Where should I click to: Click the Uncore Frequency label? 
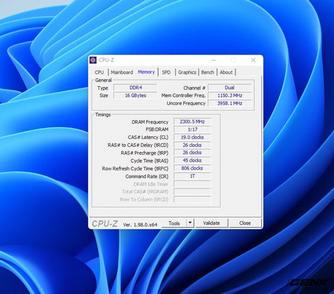click(x=186, y=104)
